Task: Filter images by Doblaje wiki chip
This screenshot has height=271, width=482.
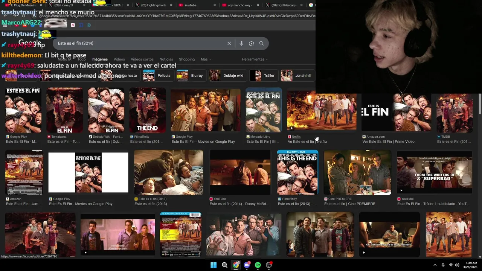Action: [x=227, y=76]
